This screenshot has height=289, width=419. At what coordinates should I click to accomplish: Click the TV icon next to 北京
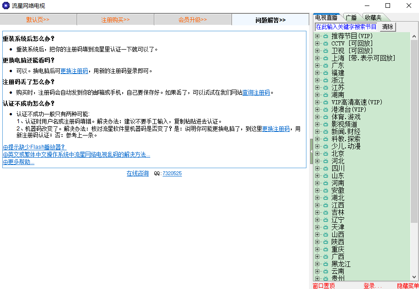point(326,153)
